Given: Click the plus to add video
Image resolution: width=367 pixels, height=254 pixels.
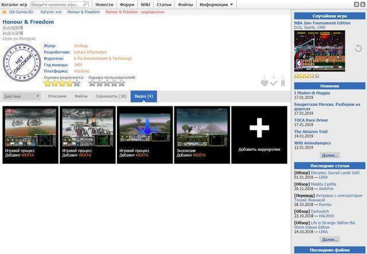Looking at the screenshot, I should pos(259,128).
